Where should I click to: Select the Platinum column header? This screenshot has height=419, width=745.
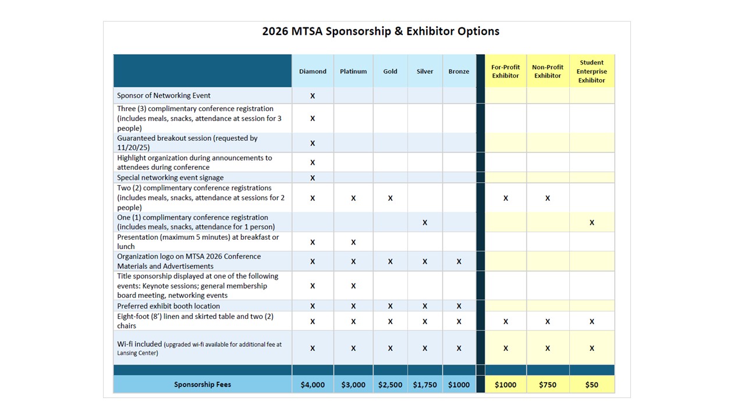coord(353,72)
